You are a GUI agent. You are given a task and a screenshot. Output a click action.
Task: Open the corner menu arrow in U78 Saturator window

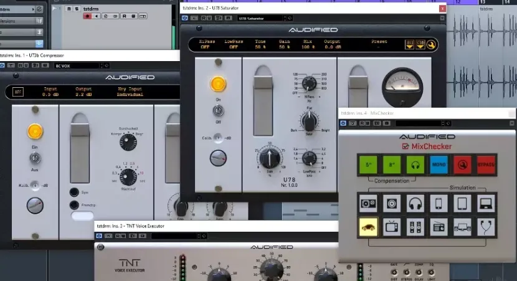pos(442,18)
